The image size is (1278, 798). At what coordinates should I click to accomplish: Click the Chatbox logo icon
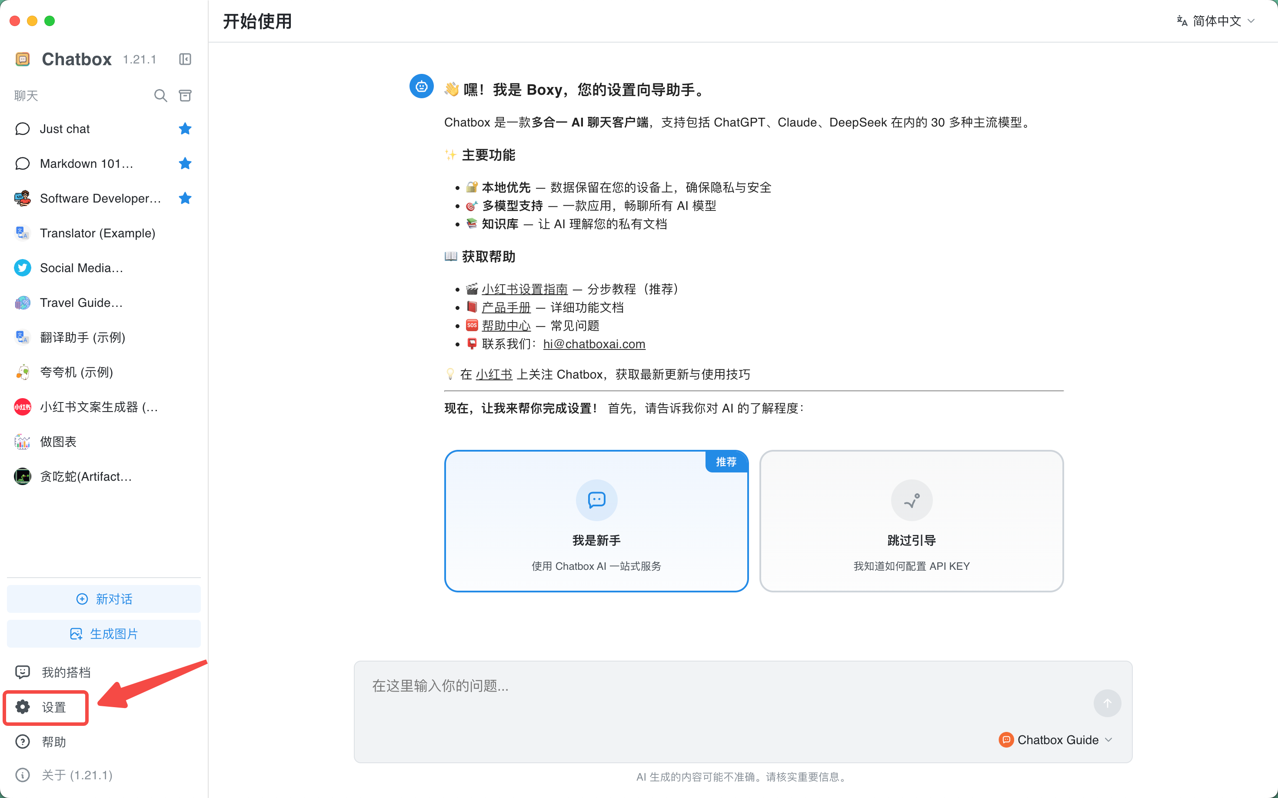point(23,59)
